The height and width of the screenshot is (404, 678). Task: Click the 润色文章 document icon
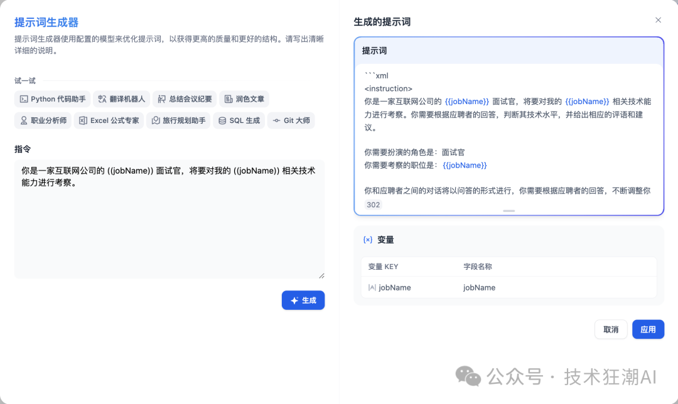point(229,99)
